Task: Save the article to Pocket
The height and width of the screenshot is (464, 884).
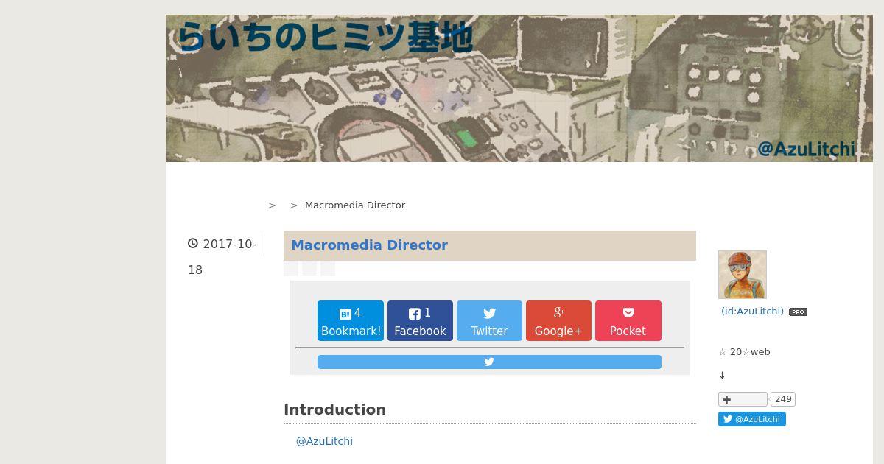Action: pos(628,321)
